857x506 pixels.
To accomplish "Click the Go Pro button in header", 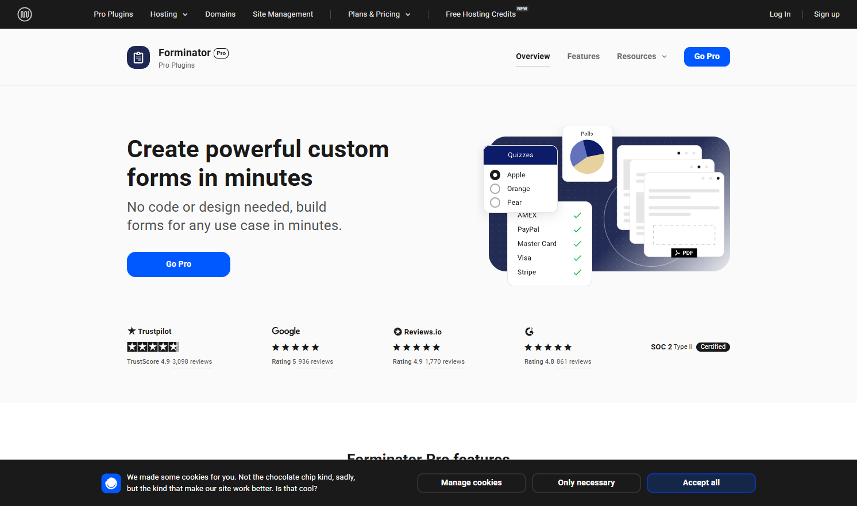I will 707,57.
